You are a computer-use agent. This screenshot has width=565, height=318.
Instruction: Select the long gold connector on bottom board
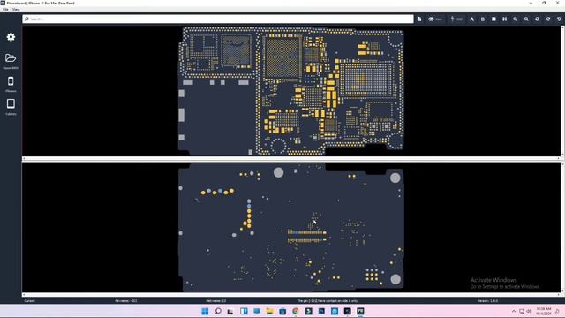[307, 236]
